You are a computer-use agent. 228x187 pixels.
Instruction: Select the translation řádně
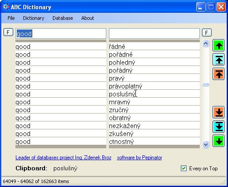[x=154, y=47]
